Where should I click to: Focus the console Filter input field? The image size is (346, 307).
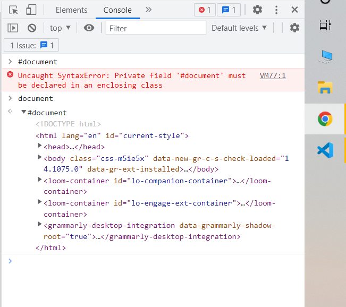coord(156,28)
